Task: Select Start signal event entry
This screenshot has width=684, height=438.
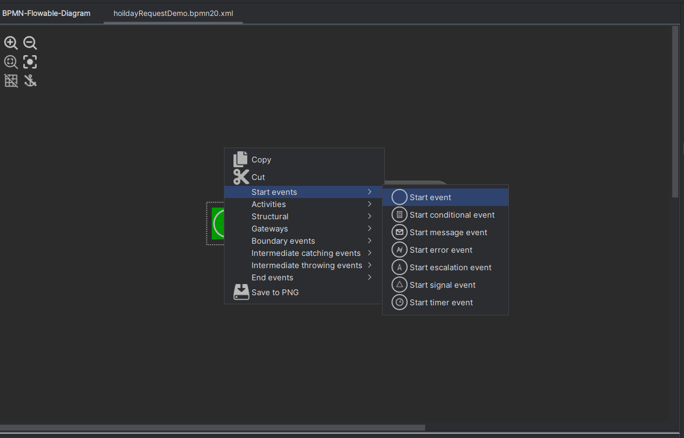Action: pos(446,285)
